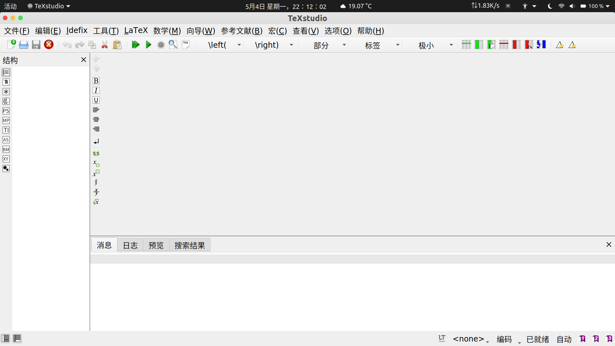Toggle the side panel visibility button
Screen dimensions: 615x346
point(5,338)
